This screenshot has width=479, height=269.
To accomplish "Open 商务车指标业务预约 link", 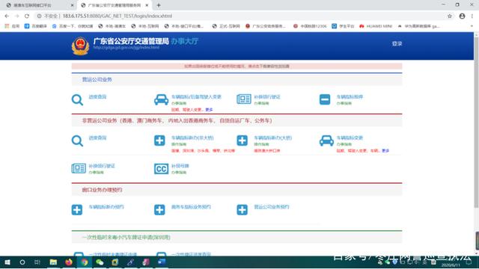I will [191, 207].
